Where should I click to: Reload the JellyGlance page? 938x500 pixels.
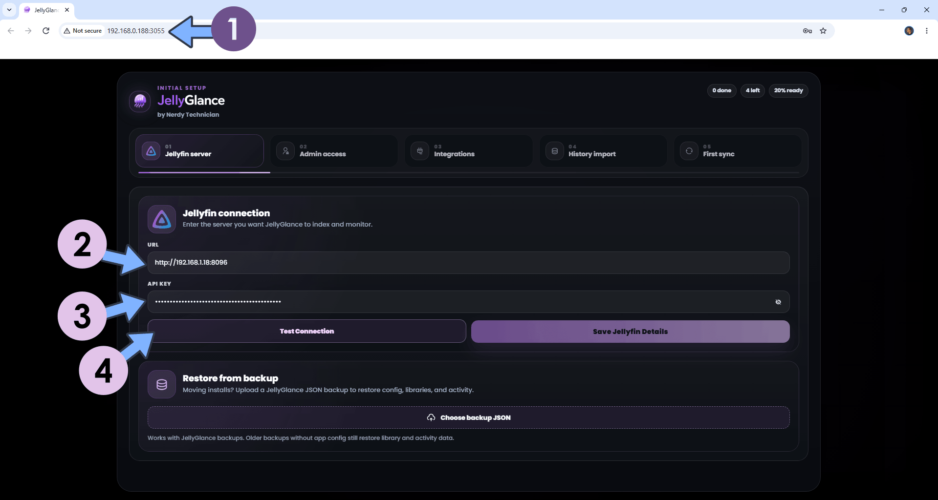pyautogui.click(x=46, y=31)
